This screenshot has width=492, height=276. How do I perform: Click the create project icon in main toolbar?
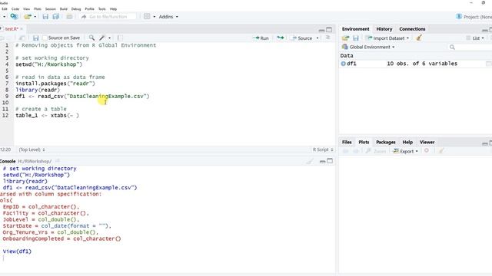14,17
